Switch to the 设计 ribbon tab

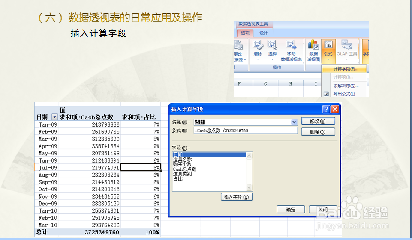[264, 33]
